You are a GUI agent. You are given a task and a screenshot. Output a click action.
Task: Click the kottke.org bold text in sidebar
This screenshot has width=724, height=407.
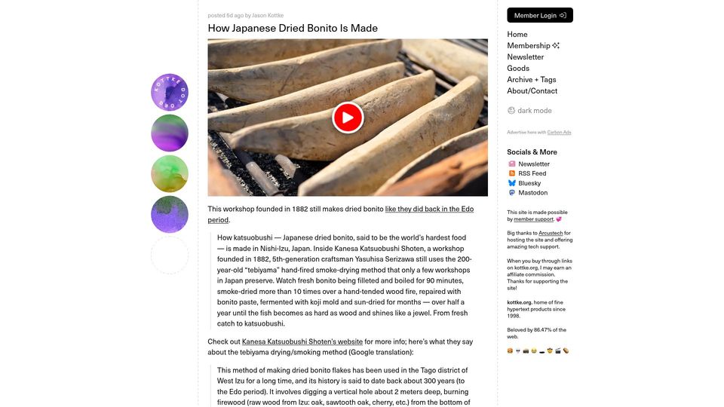[519, 302]
